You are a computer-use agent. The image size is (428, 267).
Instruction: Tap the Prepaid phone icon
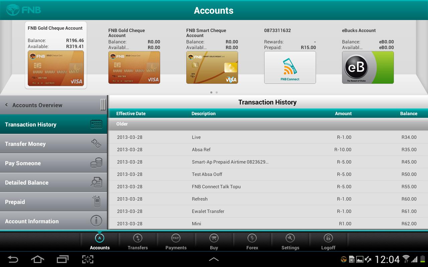pos(96,202)
